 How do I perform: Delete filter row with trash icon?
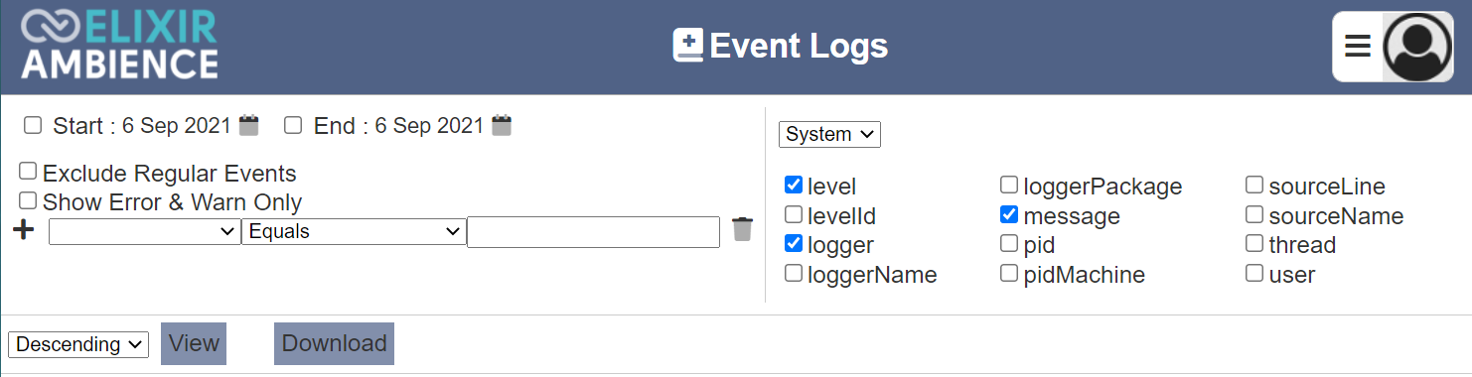point(742,229)
